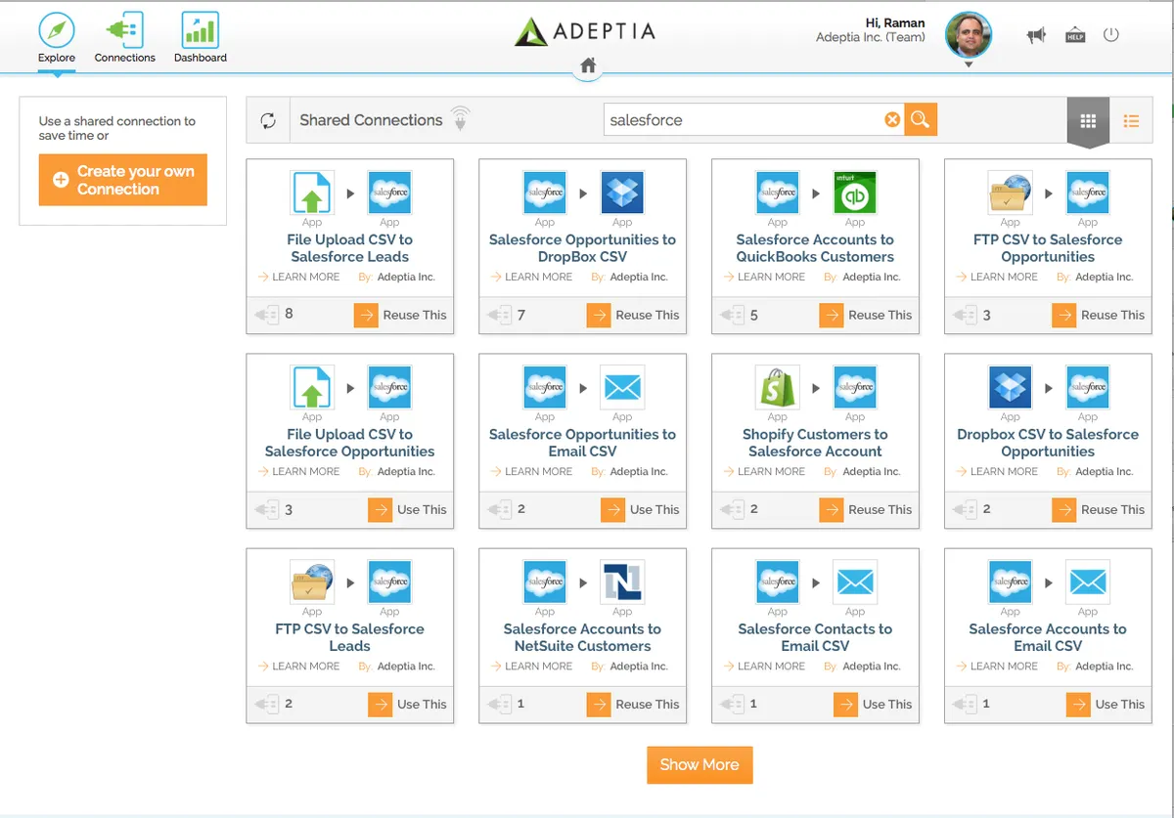Run search with magnifier button
The image size is (1174, 818).
point(921,119)
